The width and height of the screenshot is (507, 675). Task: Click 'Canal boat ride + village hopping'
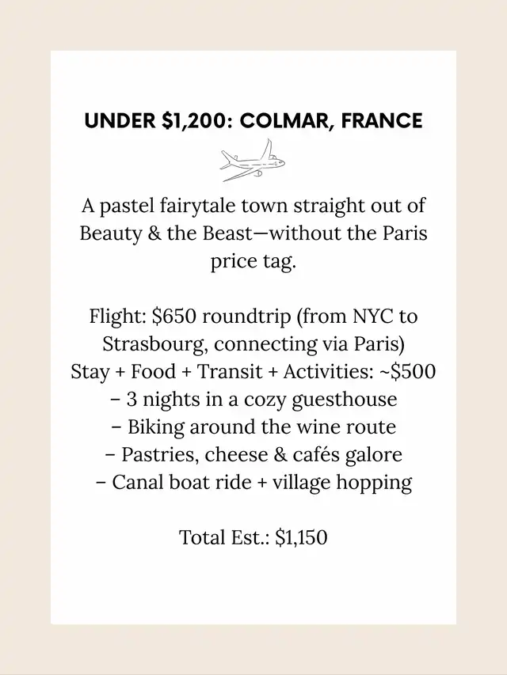(x=253, y=482)
